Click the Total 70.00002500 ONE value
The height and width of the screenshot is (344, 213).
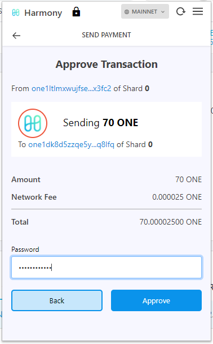click(171, 222)
